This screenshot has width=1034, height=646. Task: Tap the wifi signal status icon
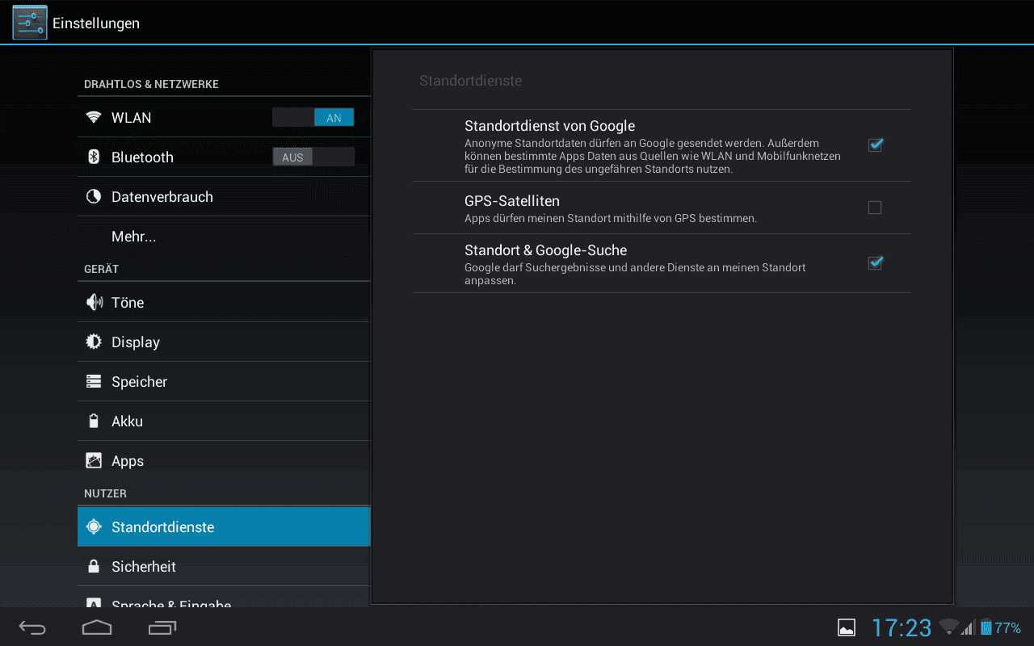click(x=948, y=627)
